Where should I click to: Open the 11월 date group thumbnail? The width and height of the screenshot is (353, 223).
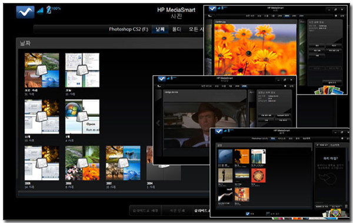(42, 117)
